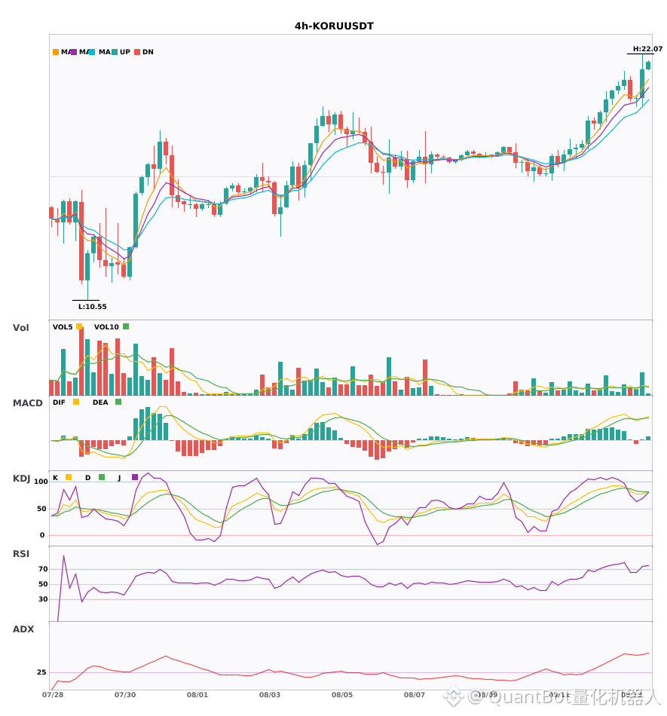Click the yellow VOL5 legend swatch
667x716 pixels.
coord(79,326)
